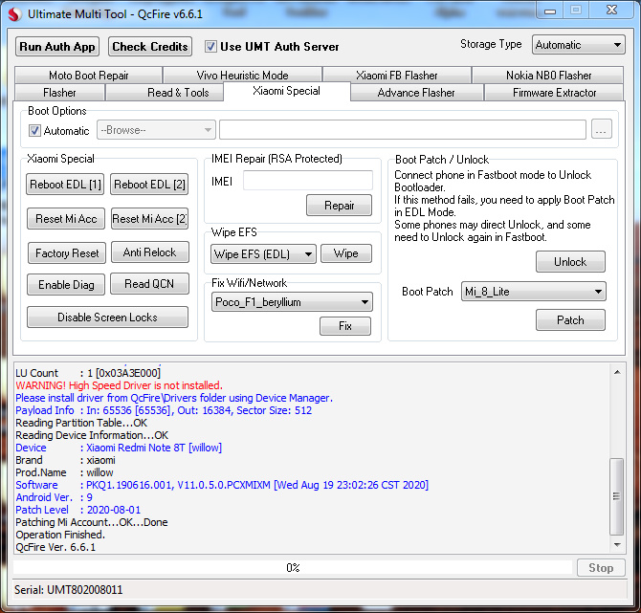The image size is (641, 613).
Task: Close the QcFire window
Action: [x=612, y=11]
